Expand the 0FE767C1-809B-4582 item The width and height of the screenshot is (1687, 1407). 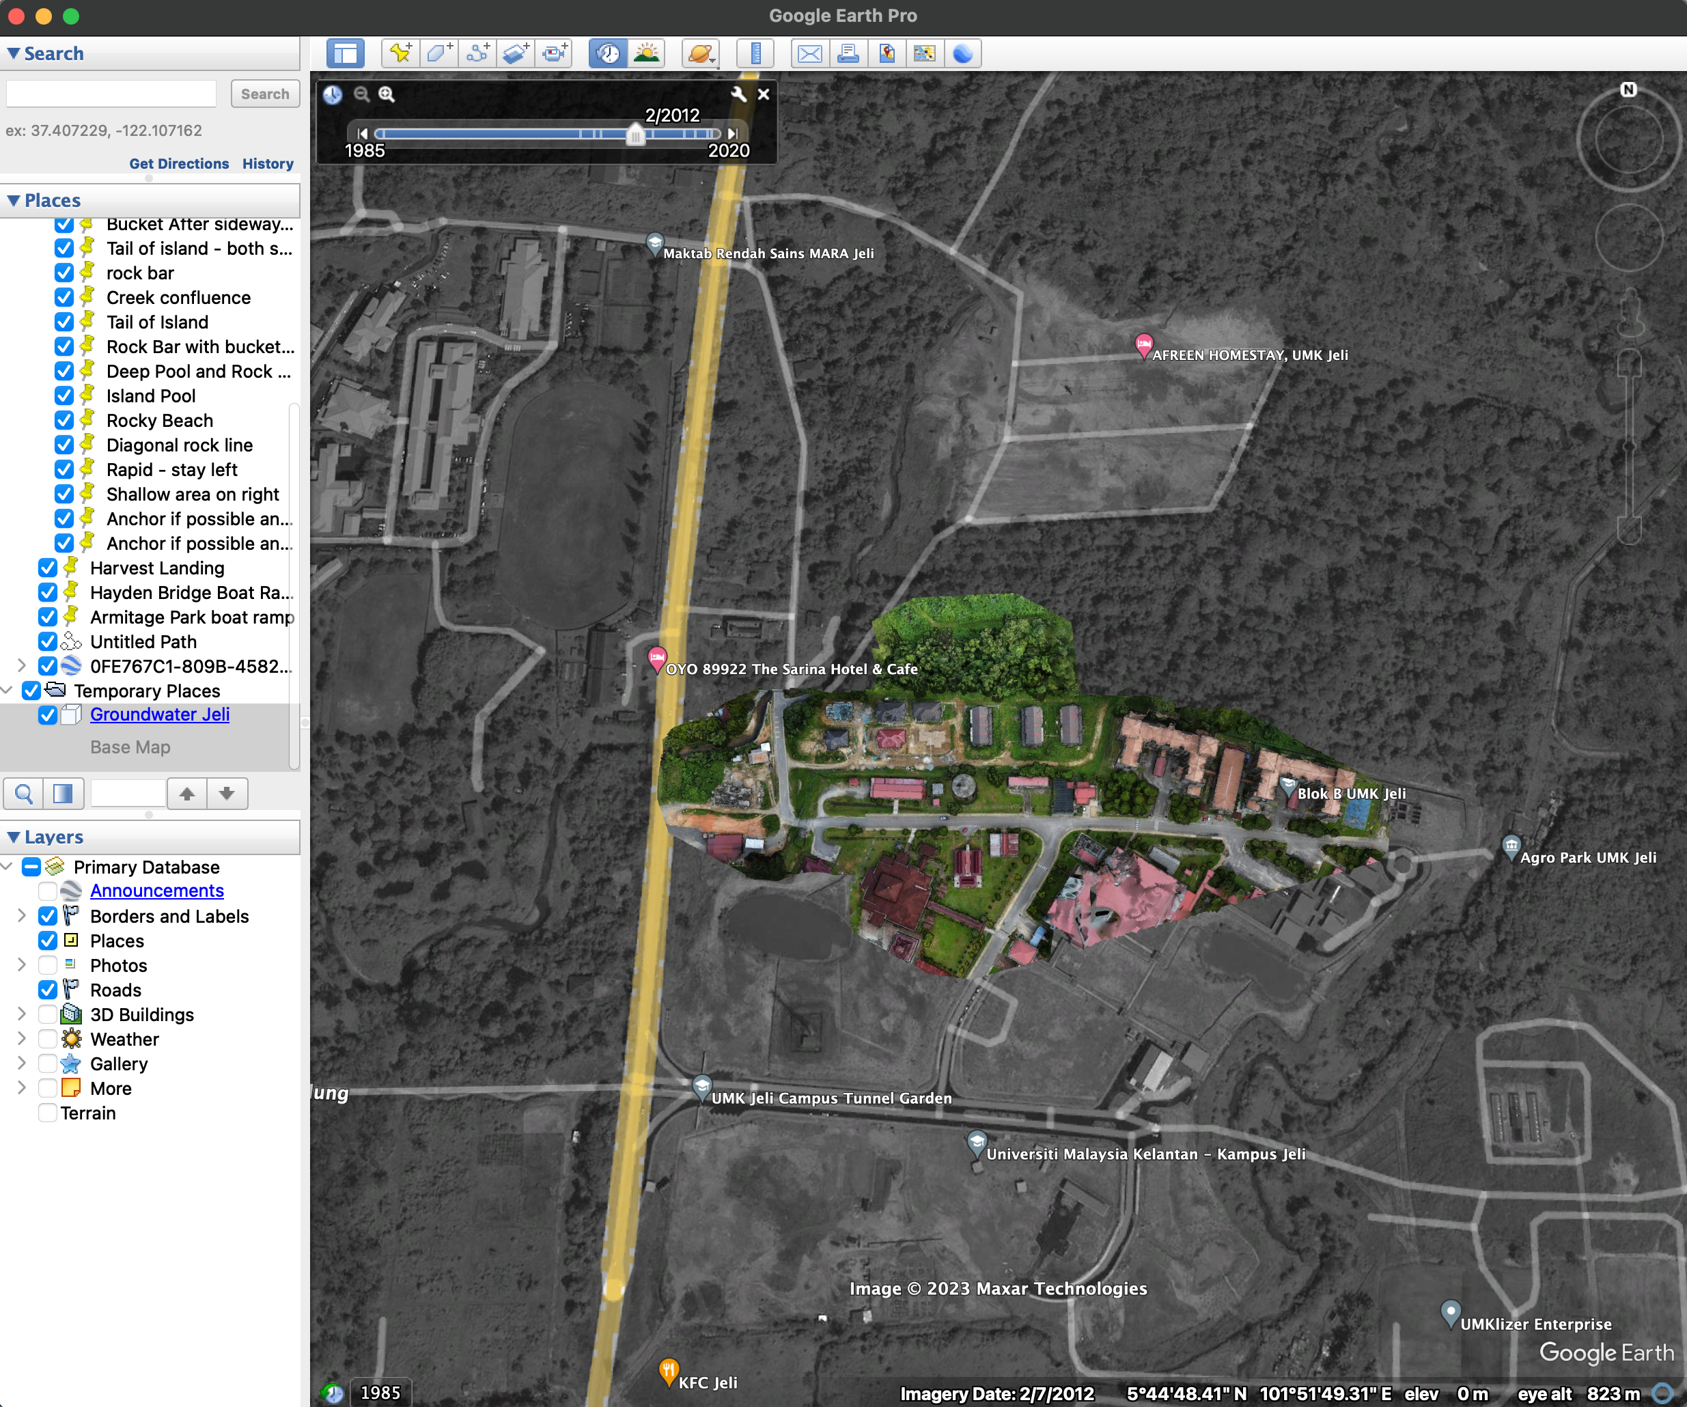point(22,666)
